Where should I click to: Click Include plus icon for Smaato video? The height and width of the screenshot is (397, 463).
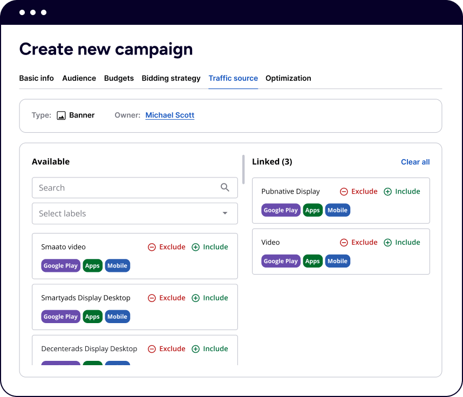(196, 247)
